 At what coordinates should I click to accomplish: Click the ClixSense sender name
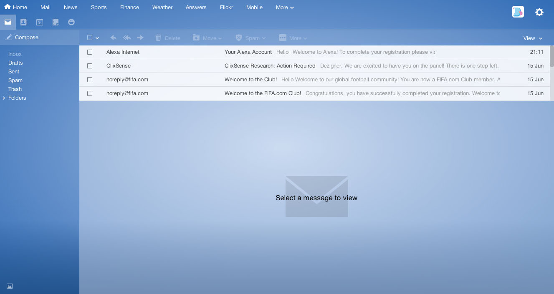coord(119,66)
